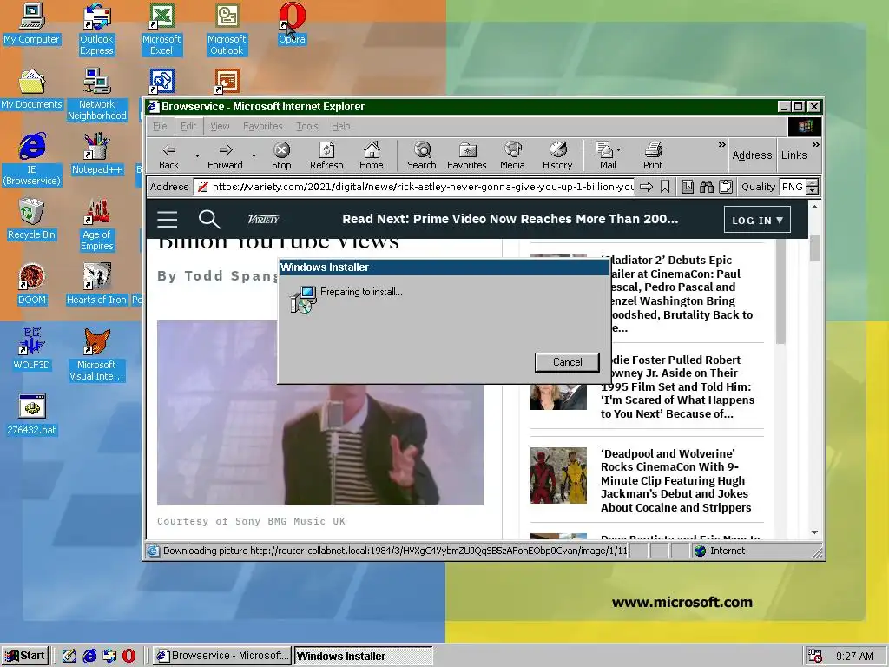Open the Variety hamburger menu
Screen dimensions: 889x667
[x=168, y=219]
